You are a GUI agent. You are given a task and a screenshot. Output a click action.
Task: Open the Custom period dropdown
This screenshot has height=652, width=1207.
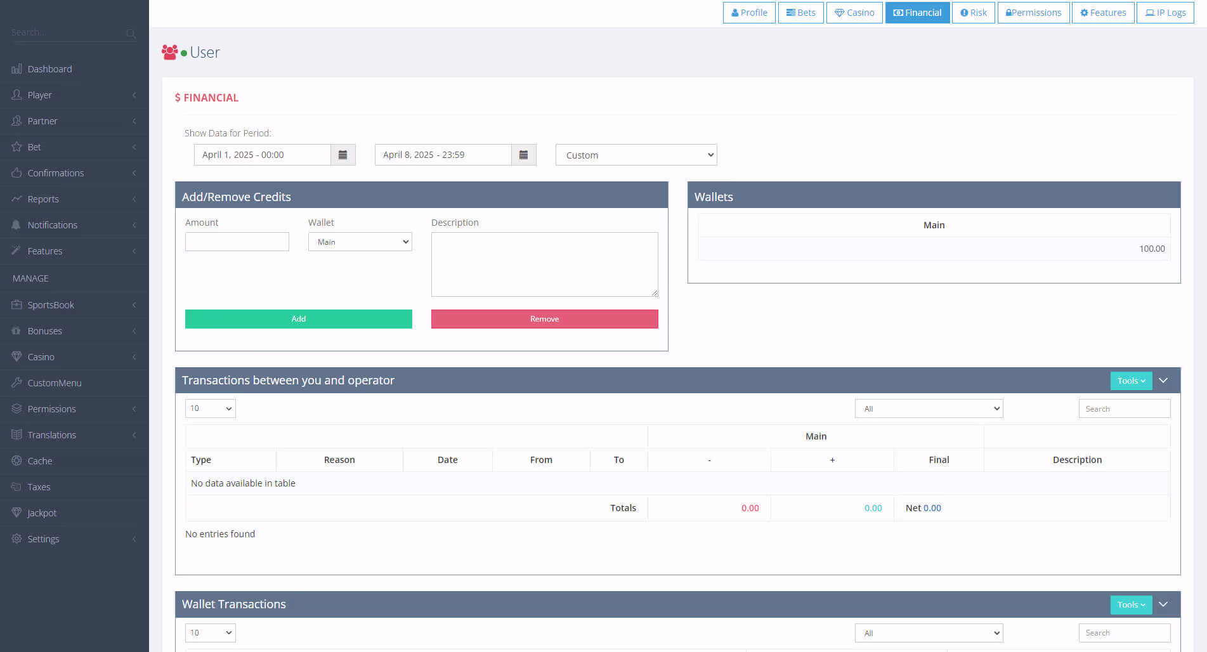tap(636, 155)
